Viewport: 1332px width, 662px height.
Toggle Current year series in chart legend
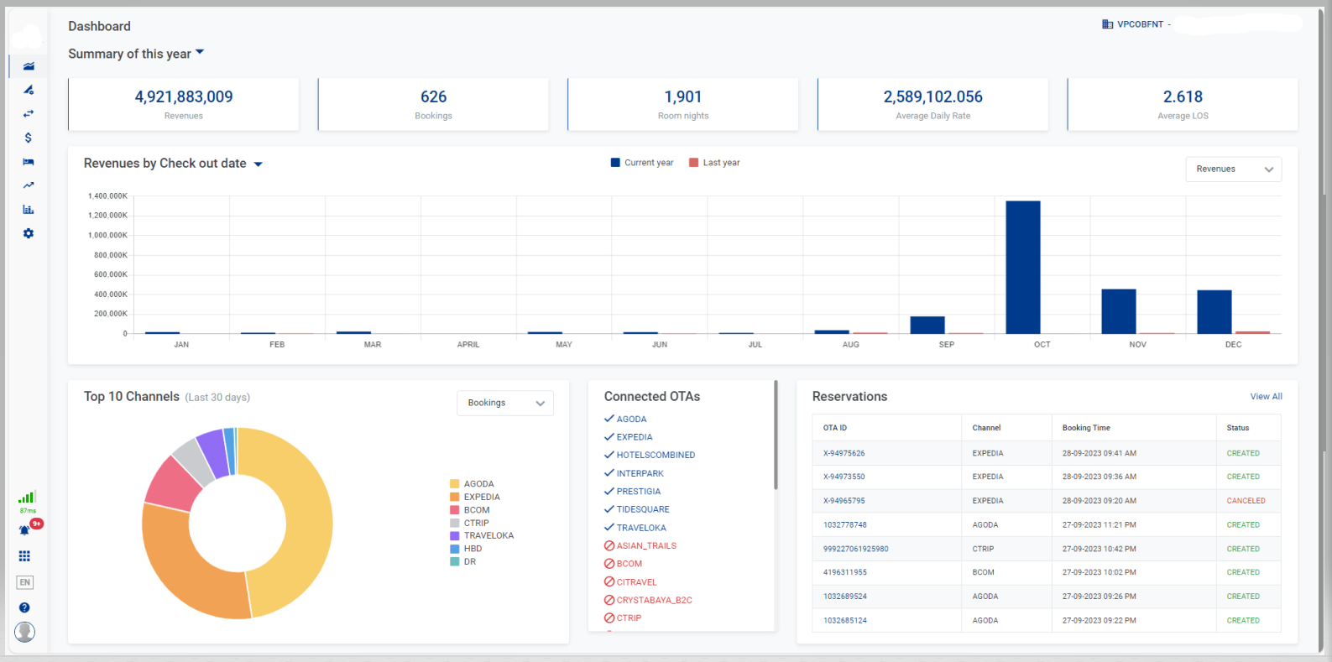click(642, 163)
